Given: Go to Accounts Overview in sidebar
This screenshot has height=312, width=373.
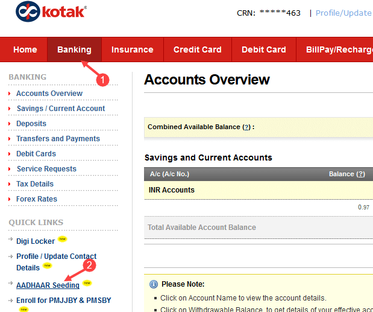Looking at the screenshot, I should pyautogui.click(x=49, y=94).
